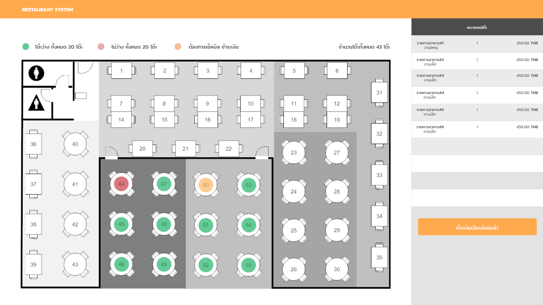Select table 14 on the floor plan
The image size is (543, 305).
click(121, 120)
